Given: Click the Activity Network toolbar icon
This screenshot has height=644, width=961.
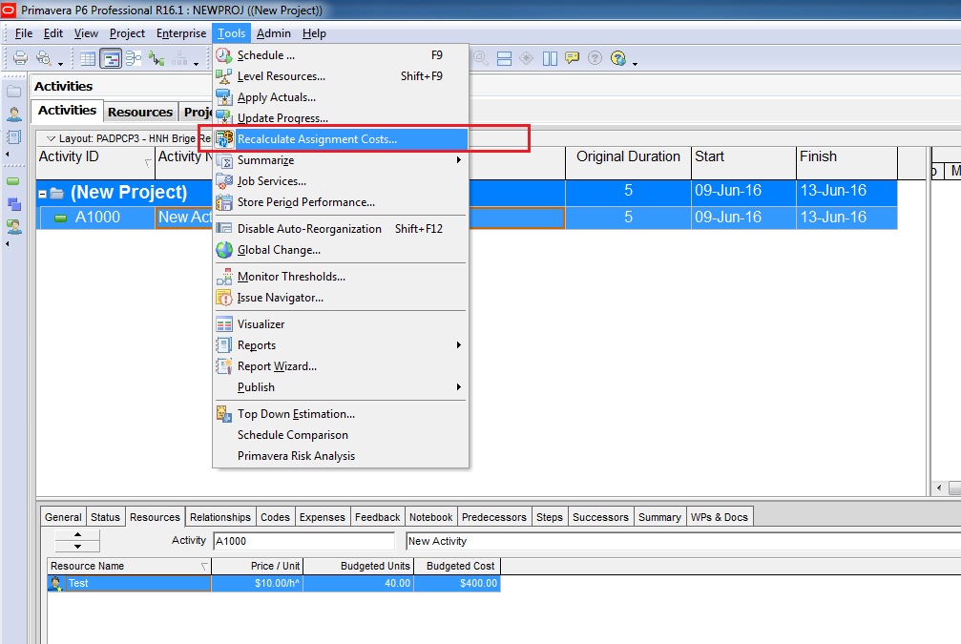Looking at the screenshot, I should (134, 59).
